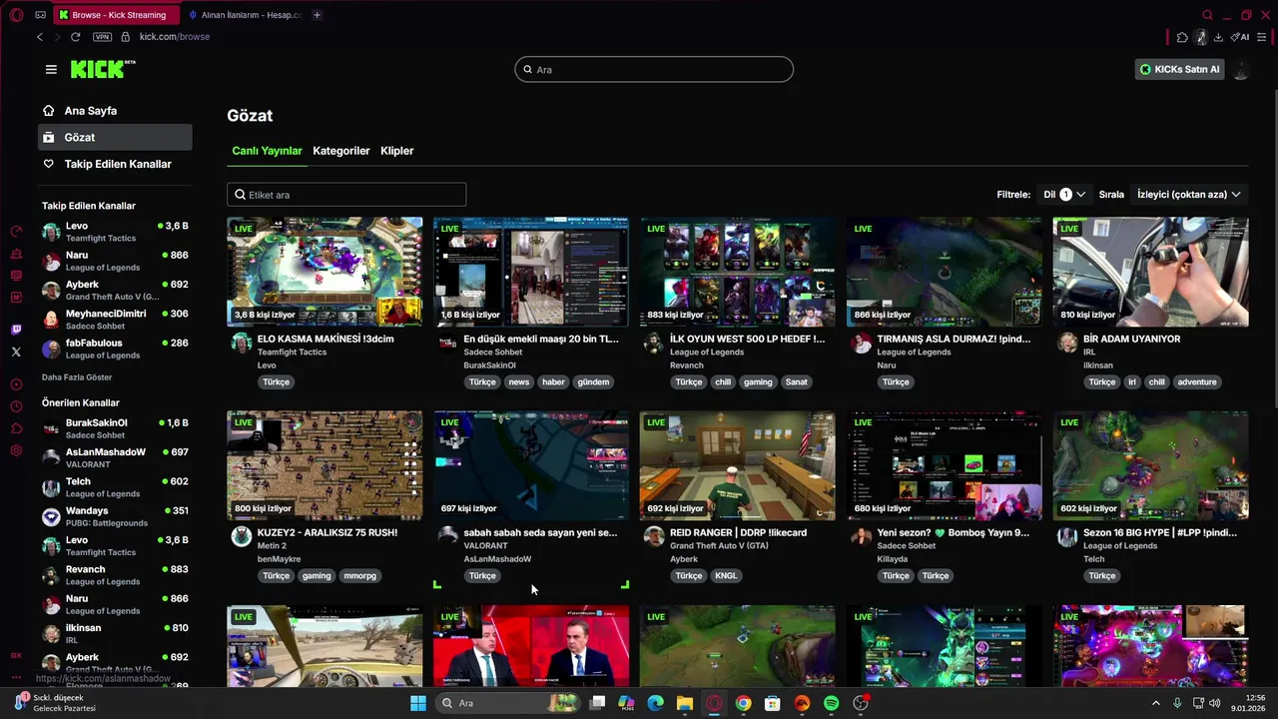Select the 'KNGL' tag
This screenshot has width=1278, height=719.
tap(726, 575)
